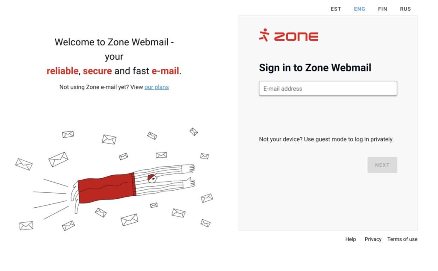Viewport: 438px width, 271px height.
Task: Switch interface language to RUS
Action: pyautogui.click(x=405, y=9)
